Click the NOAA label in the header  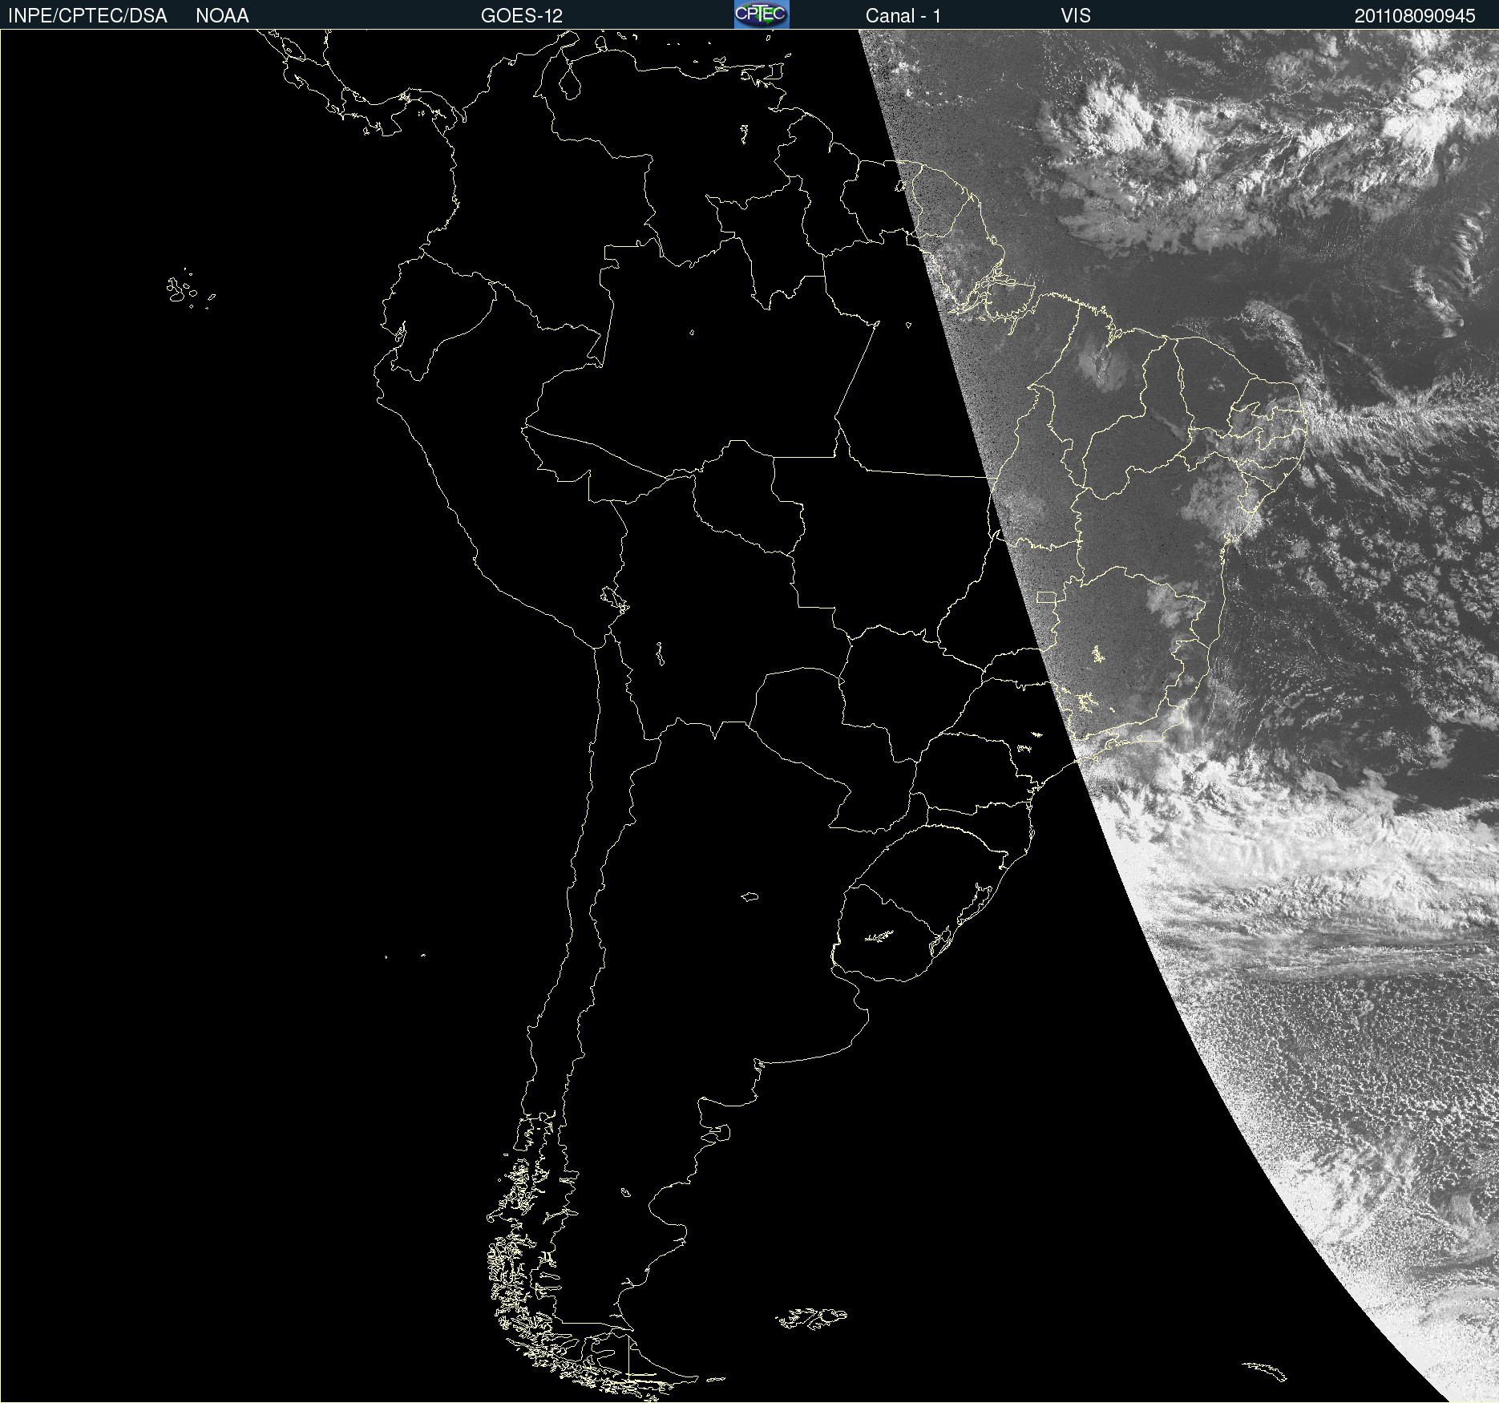222,16
